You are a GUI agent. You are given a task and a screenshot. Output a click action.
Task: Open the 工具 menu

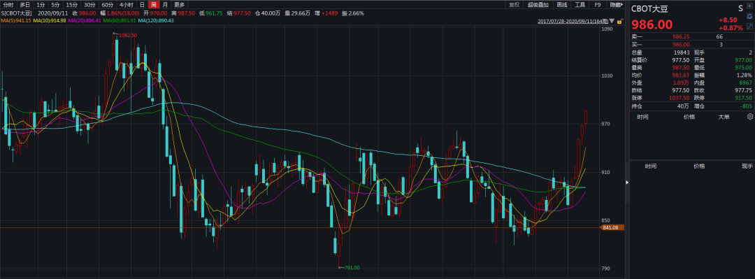(x=580, y=4)
